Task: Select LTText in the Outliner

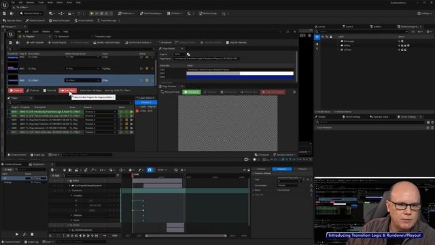Action: click(347, 50)
